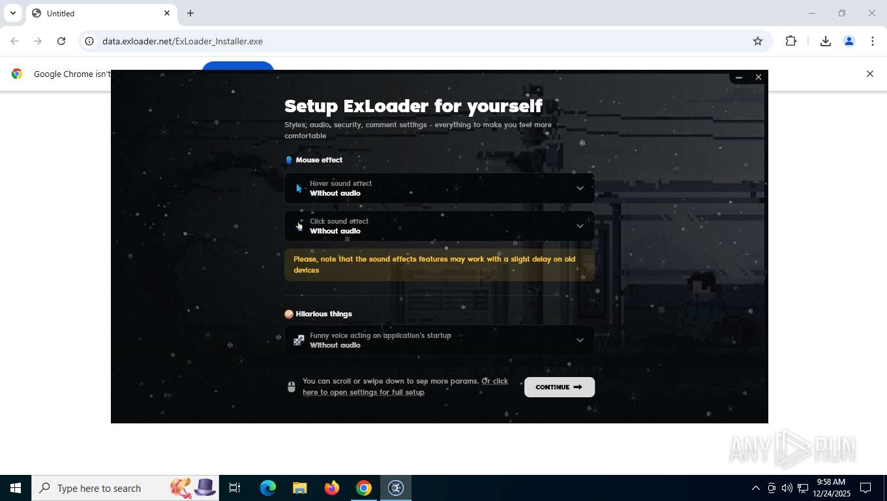This screenshot has width=887, height=501.
Task: Open Windows notification center
Action: coord(866,488)
